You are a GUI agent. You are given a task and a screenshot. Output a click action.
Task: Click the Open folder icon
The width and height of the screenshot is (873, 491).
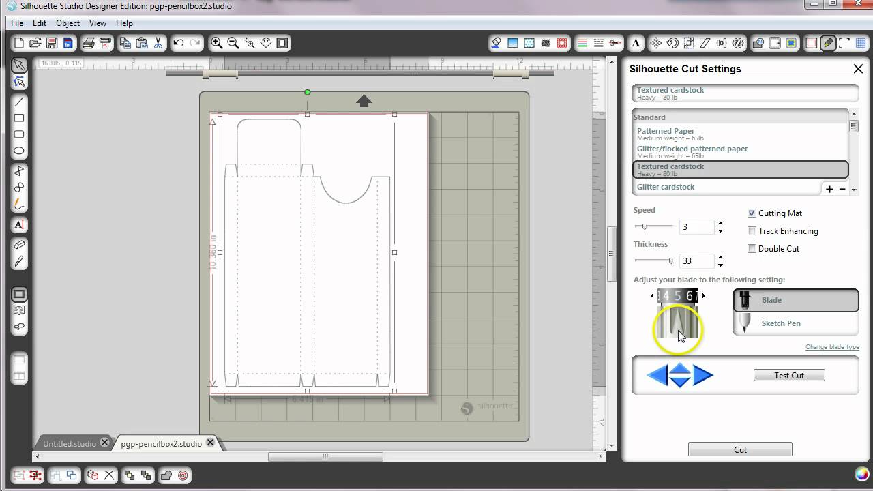click(35, 43)
